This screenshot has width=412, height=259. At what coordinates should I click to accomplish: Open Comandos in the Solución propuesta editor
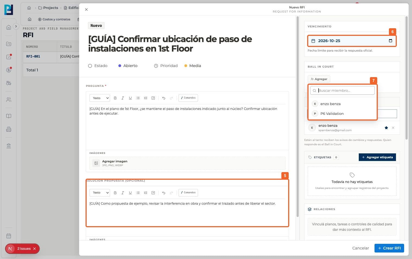click(188, 193)
